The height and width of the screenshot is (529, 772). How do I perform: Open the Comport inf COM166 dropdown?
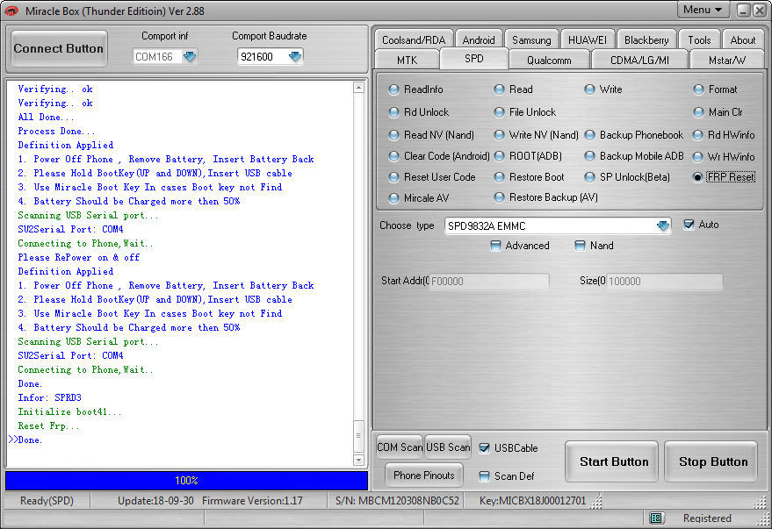point(190,56)
